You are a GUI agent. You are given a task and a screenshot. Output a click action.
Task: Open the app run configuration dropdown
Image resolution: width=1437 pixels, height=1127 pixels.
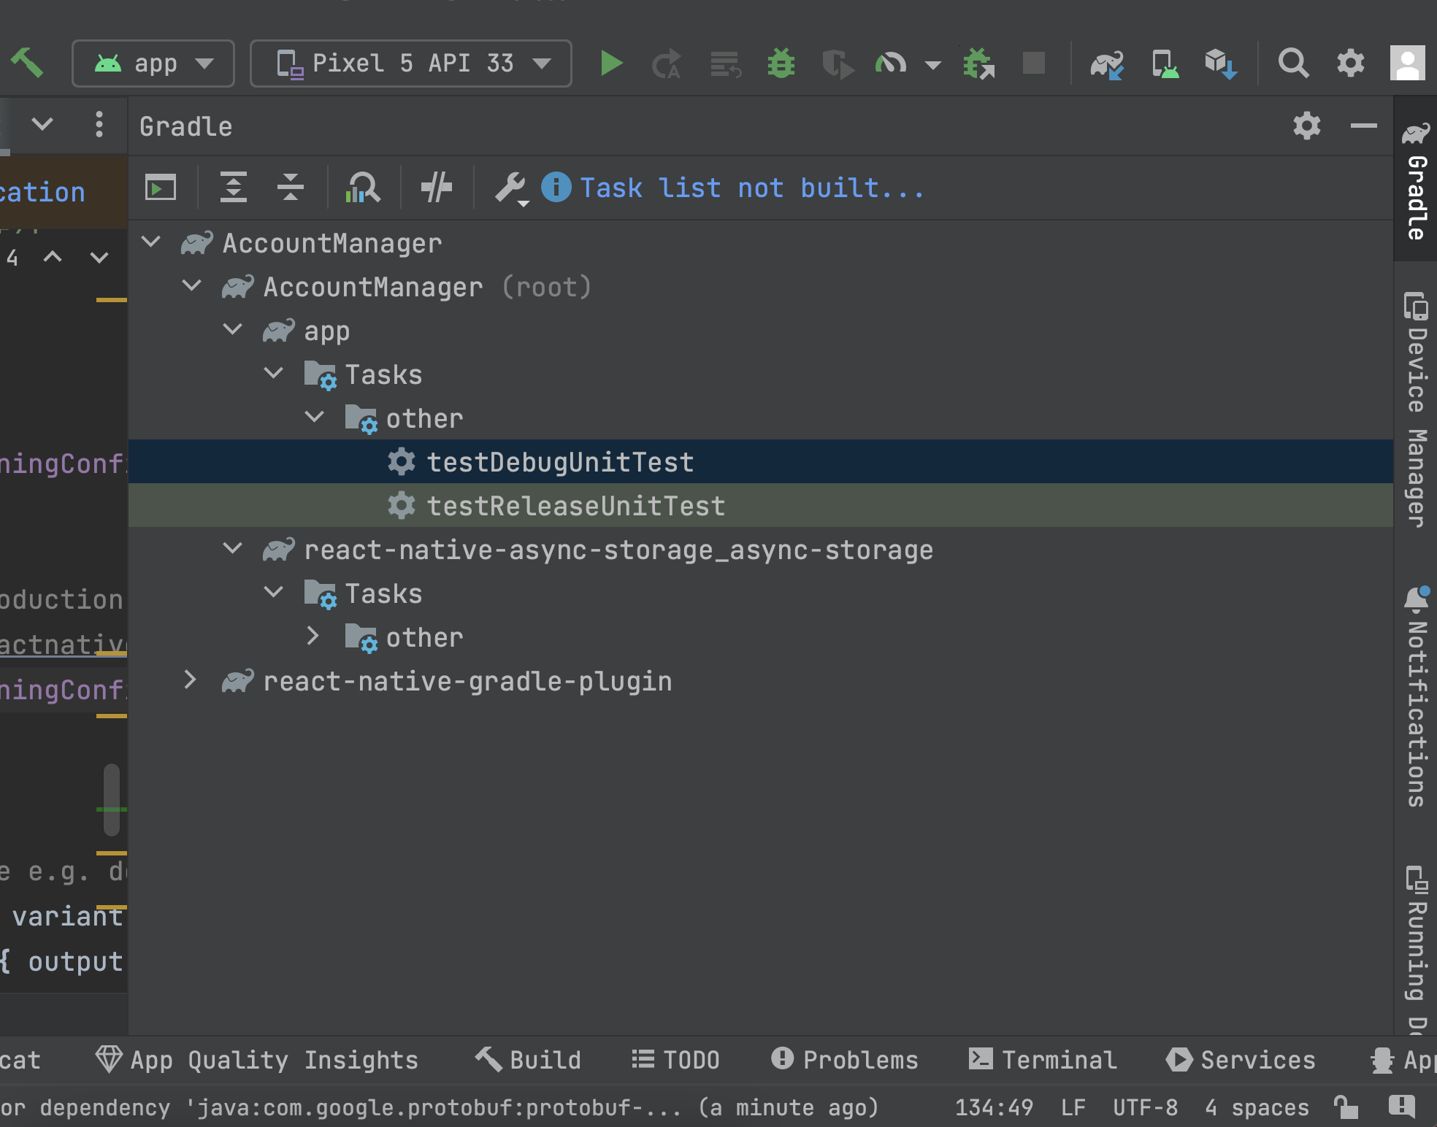[153, 64]
